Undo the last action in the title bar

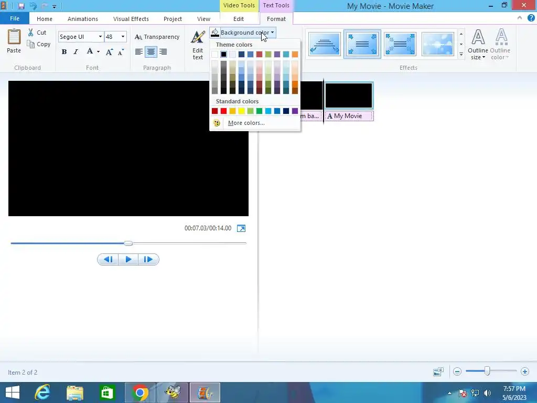[33, 6]
